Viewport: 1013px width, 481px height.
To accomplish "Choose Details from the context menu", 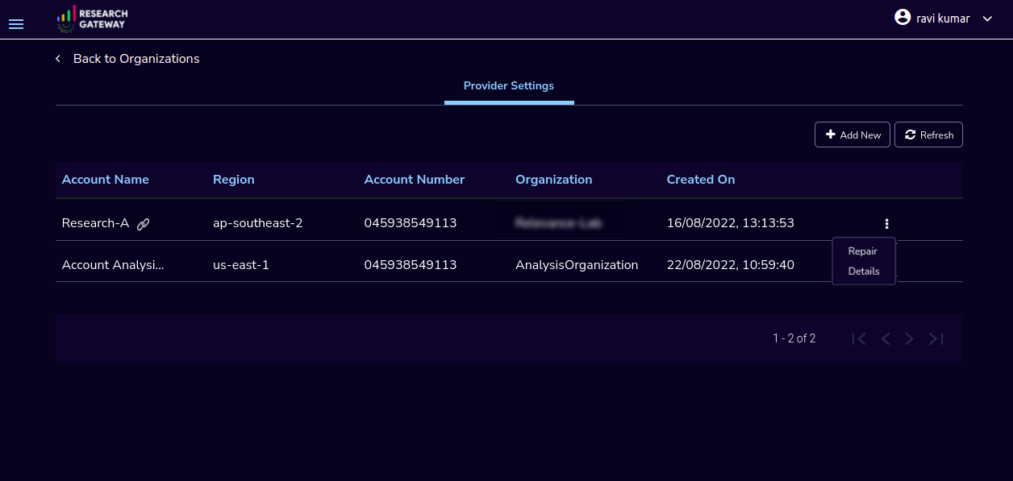I will click(864, 272).
